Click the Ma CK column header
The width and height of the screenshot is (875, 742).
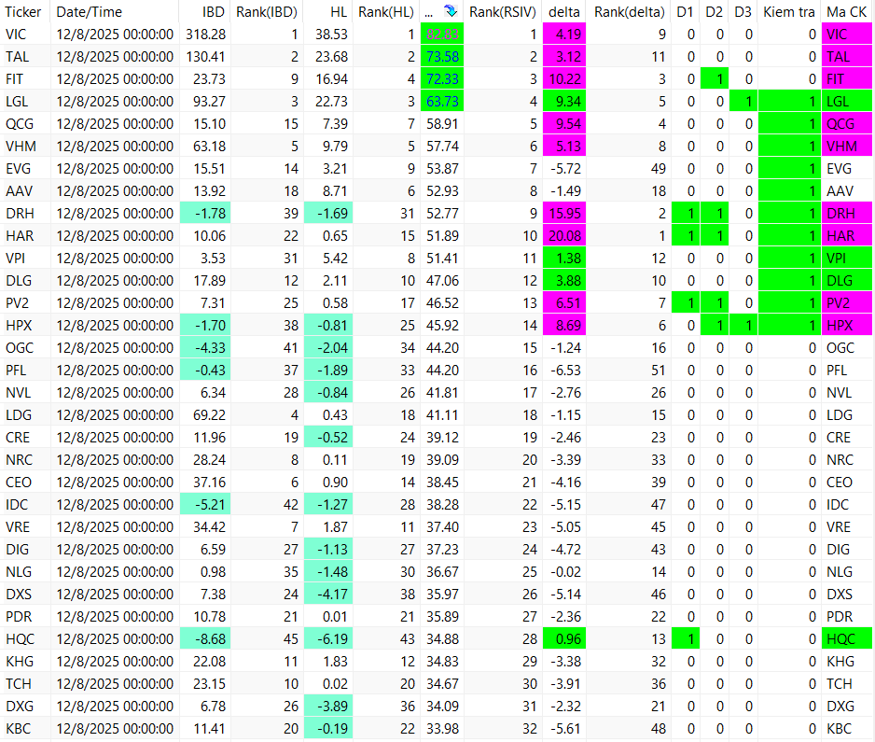(x=846, y=12)
